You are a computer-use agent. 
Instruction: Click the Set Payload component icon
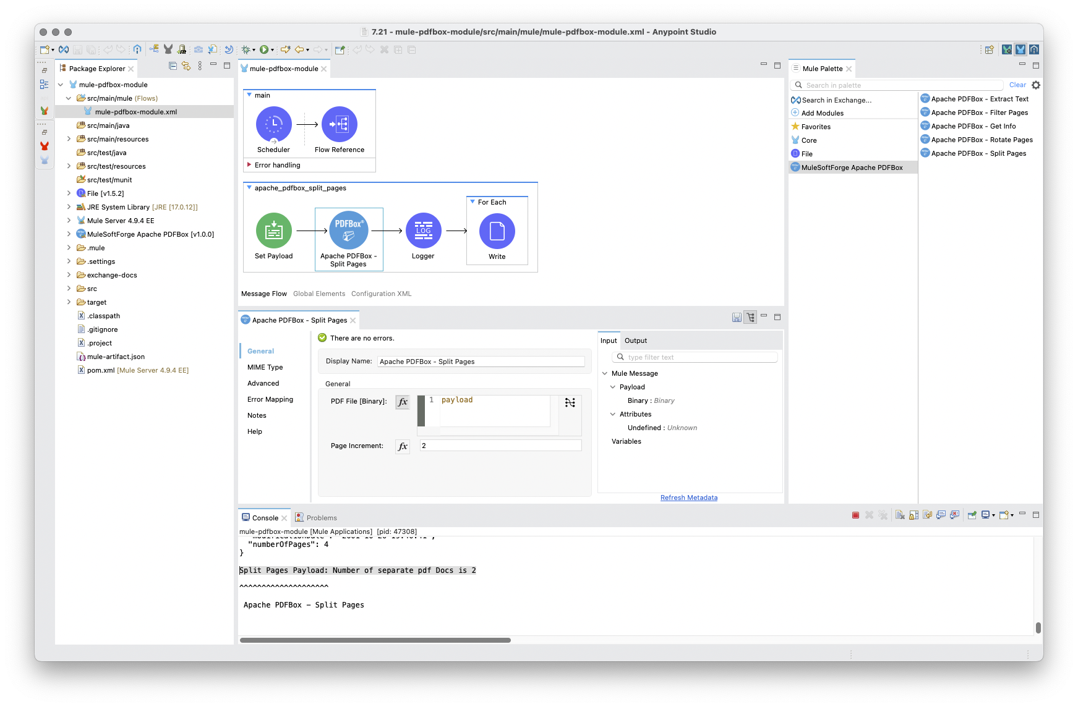coord(273,231)
